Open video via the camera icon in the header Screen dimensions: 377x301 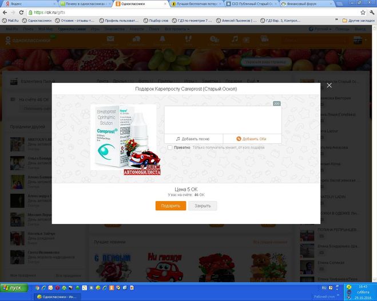click(264, 40)
